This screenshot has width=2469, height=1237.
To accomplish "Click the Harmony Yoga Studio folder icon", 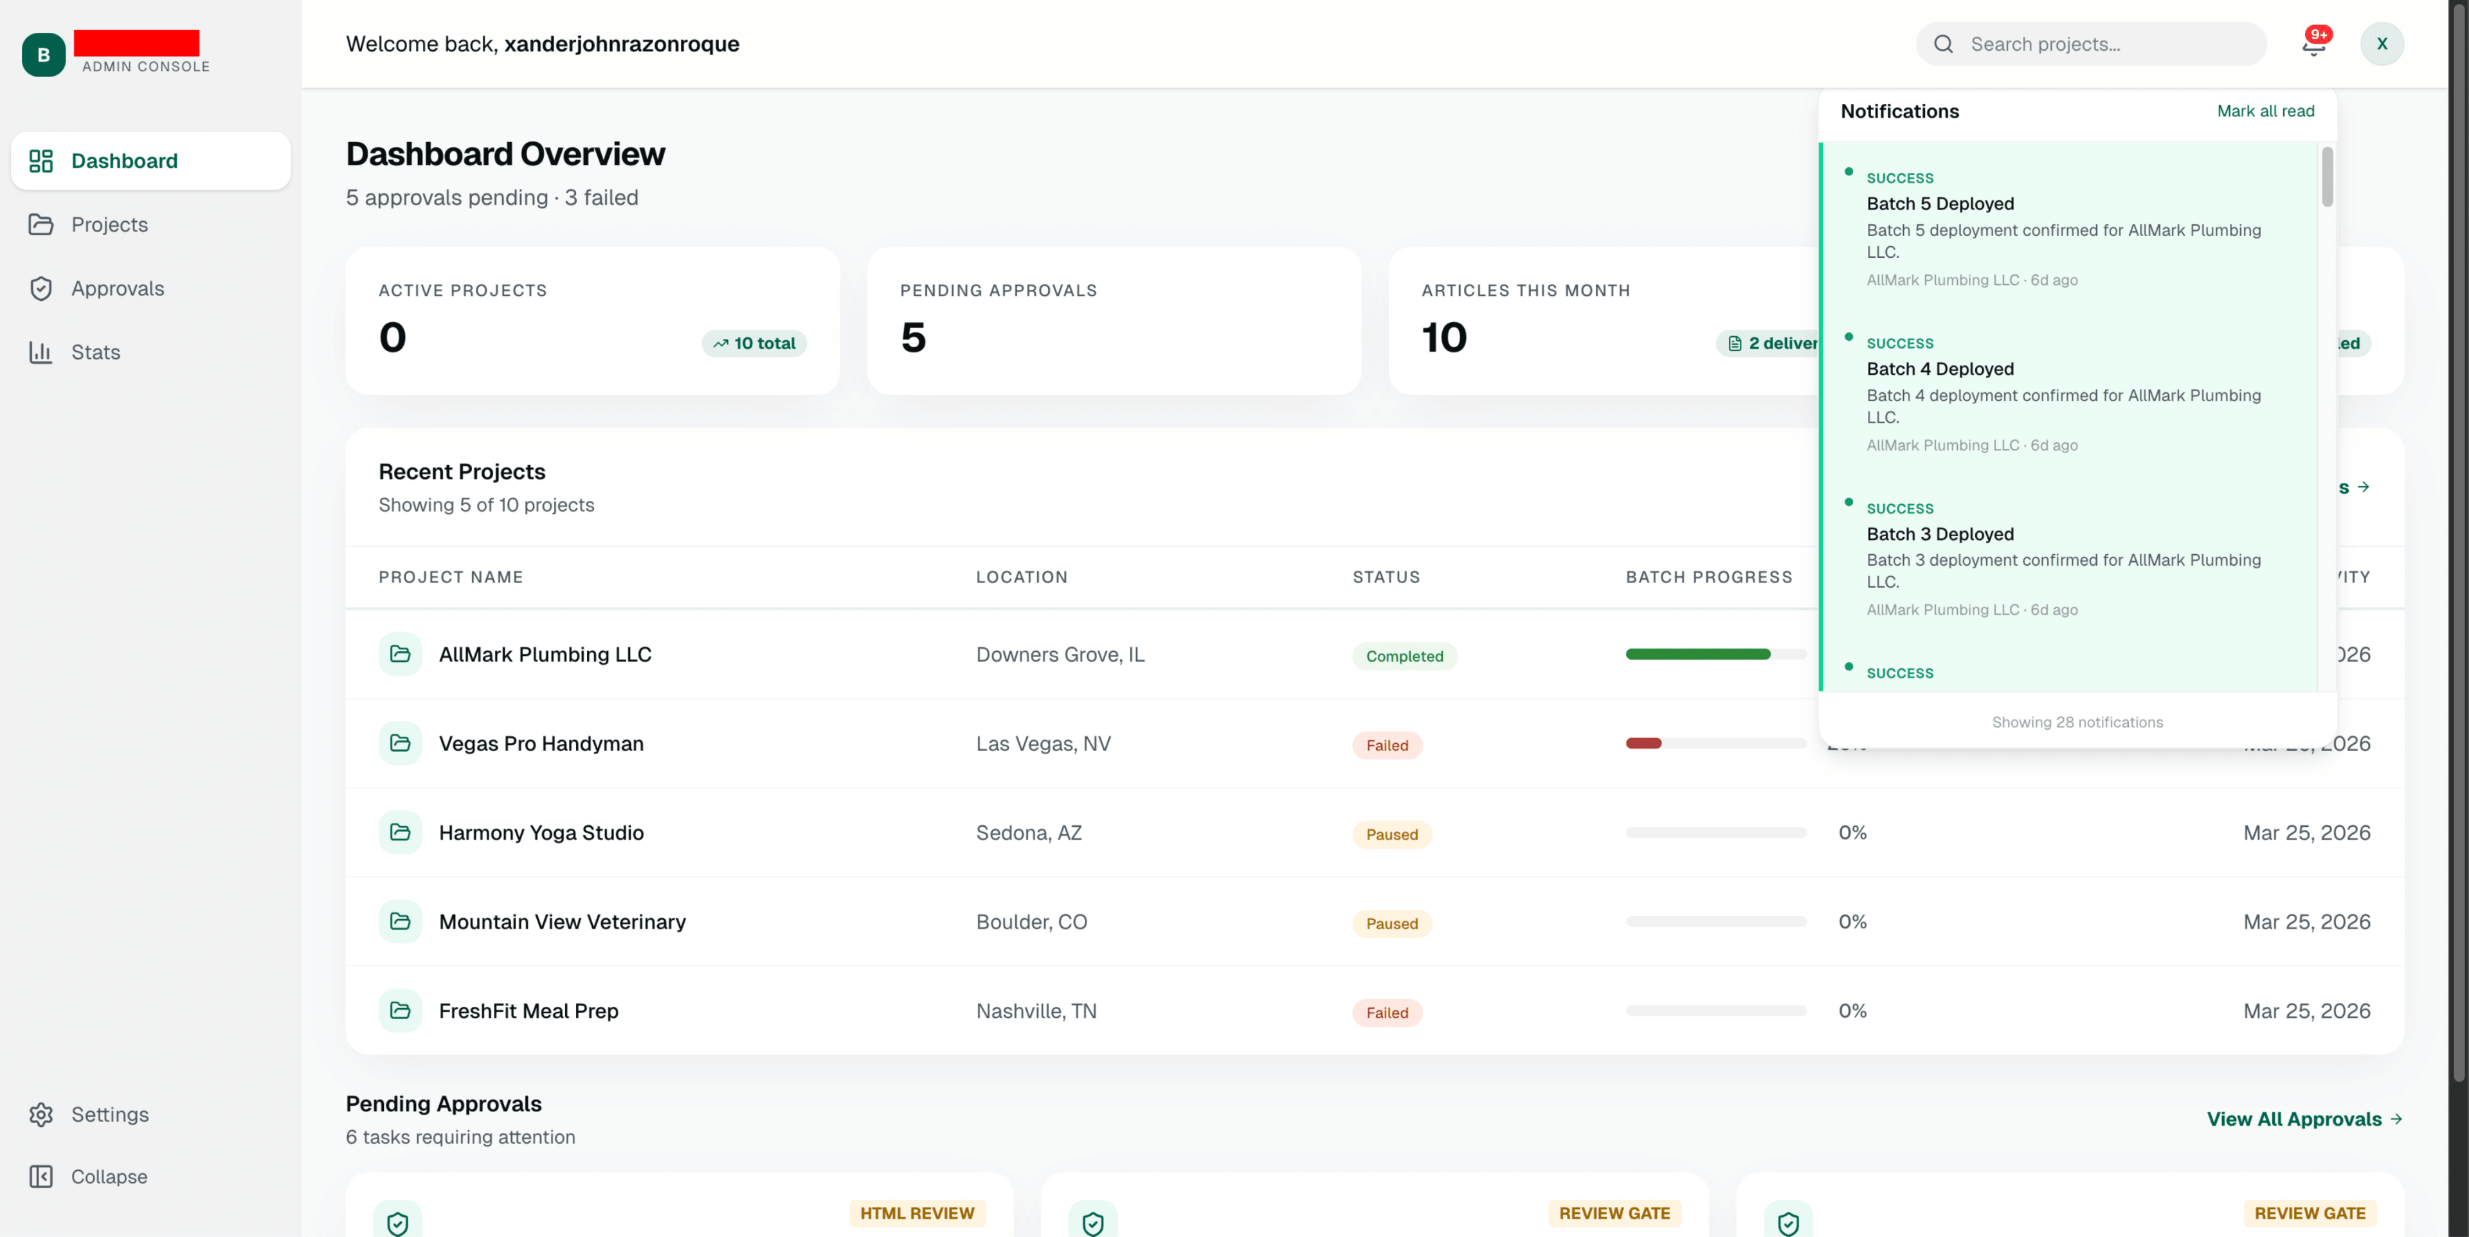I will [400, 833].
